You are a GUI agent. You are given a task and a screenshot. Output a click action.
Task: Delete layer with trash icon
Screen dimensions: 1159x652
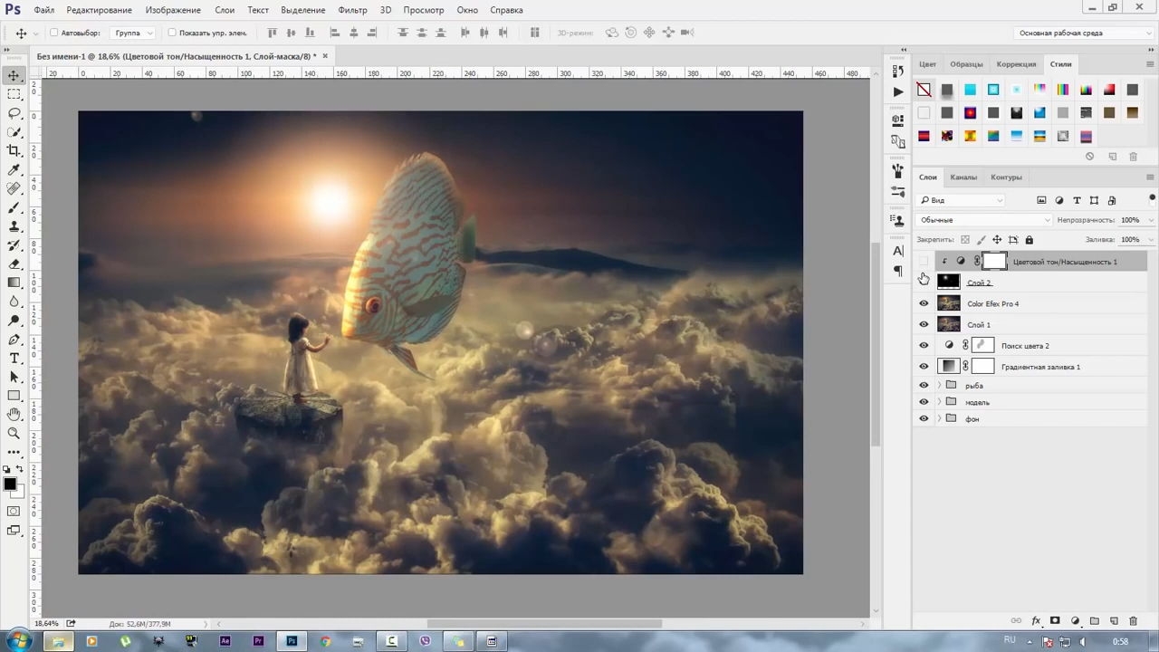coord(1133,621)
